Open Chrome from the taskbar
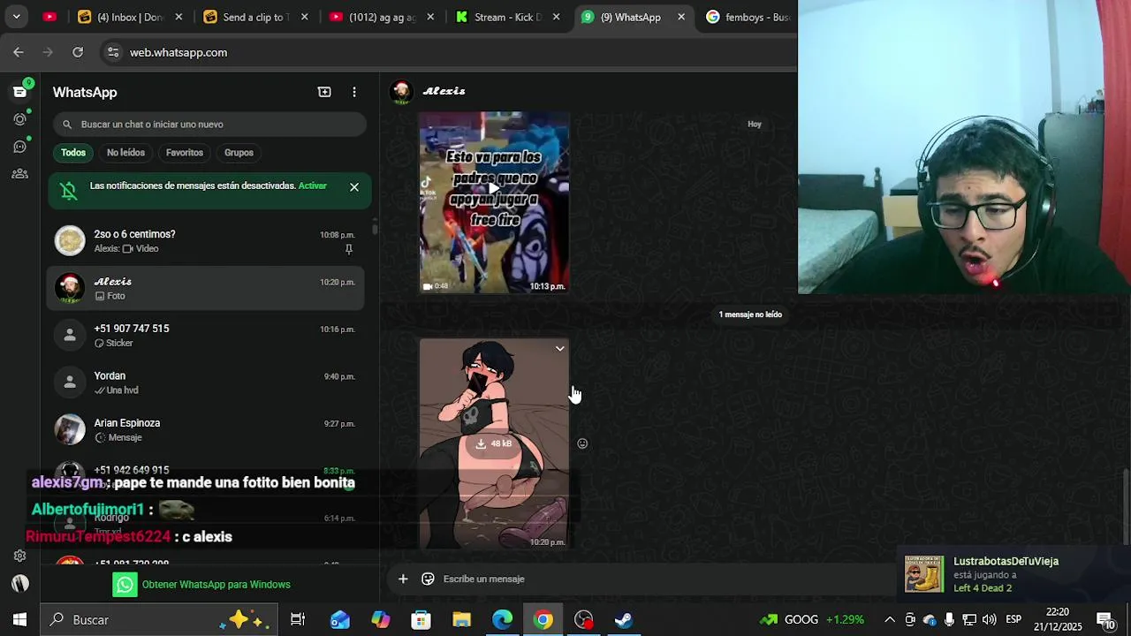1131x636 pixels. pyautogui.click(x=543, y=620)
